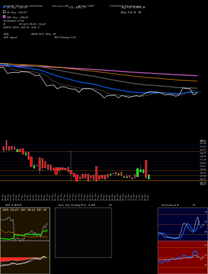Screen dimensions: 208x274
Task: Click the tall red candlestick reaching 371
Action: pos(146,169)
